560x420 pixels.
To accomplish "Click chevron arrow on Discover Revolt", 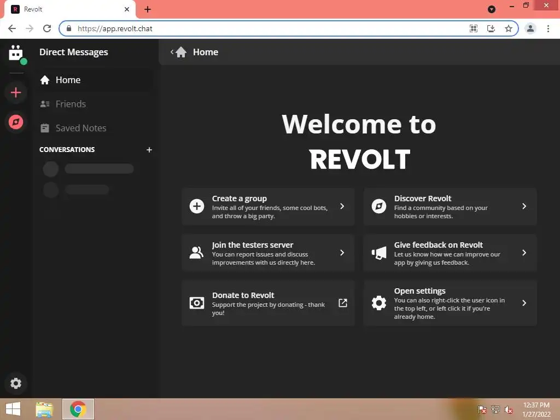I will coord(524,206).
